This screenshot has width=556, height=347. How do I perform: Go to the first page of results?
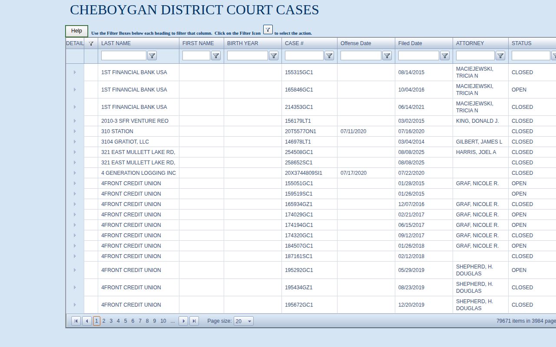[x=76, y=321]
